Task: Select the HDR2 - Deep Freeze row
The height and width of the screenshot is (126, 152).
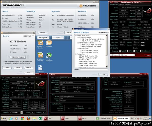Action: (x=91, y=47)
